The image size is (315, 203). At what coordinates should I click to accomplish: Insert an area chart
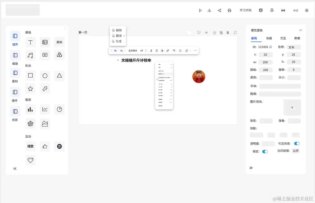click(45, 124)
